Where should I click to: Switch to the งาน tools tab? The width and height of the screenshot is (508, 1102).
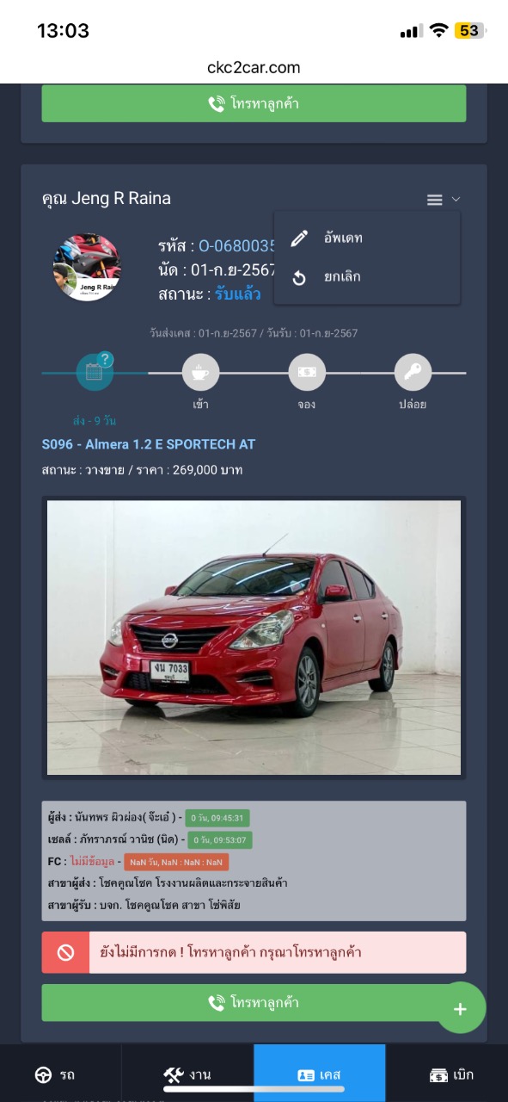pyautogui.click(x=187, y=1074)
